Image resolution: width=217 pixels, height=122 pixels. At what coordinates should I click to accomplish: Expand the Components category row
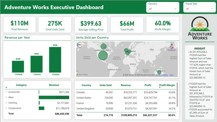point(6,108)
